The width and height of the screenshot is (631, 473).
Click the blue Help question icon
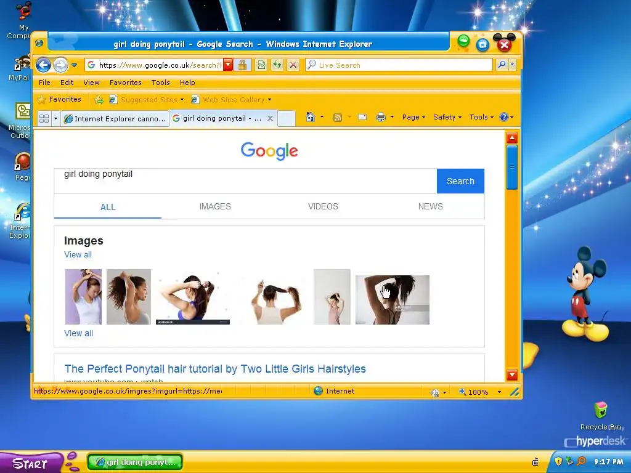point(504,117)
